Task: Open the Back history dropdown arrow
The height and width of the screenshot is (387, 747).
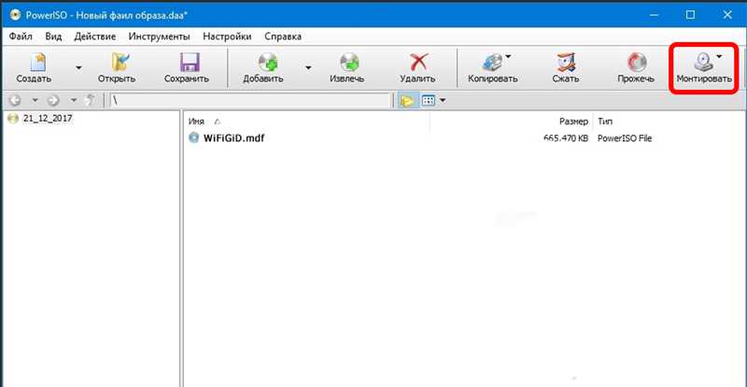Action: coord(35,101)
